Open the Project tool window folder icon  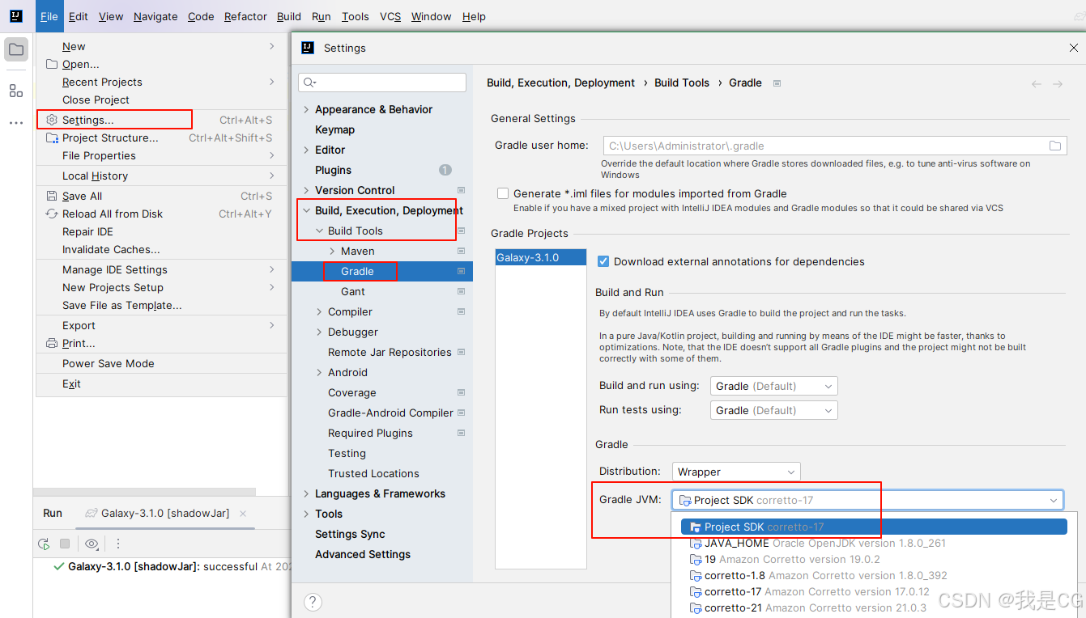point(16,49)
